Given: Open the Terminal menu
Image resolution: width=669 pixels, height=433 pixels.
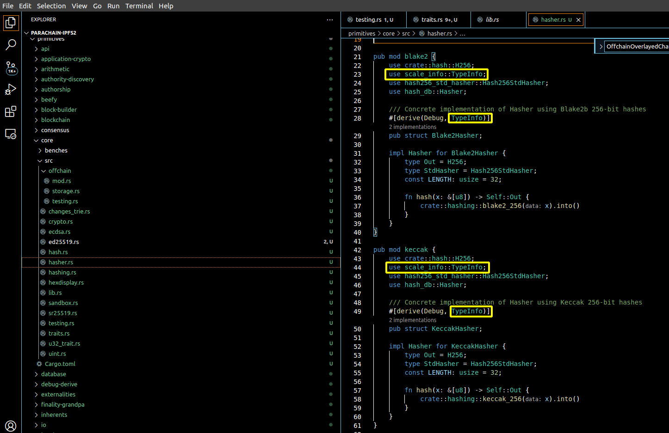Looking at the screenshot, I should click(x=139, y=6).
